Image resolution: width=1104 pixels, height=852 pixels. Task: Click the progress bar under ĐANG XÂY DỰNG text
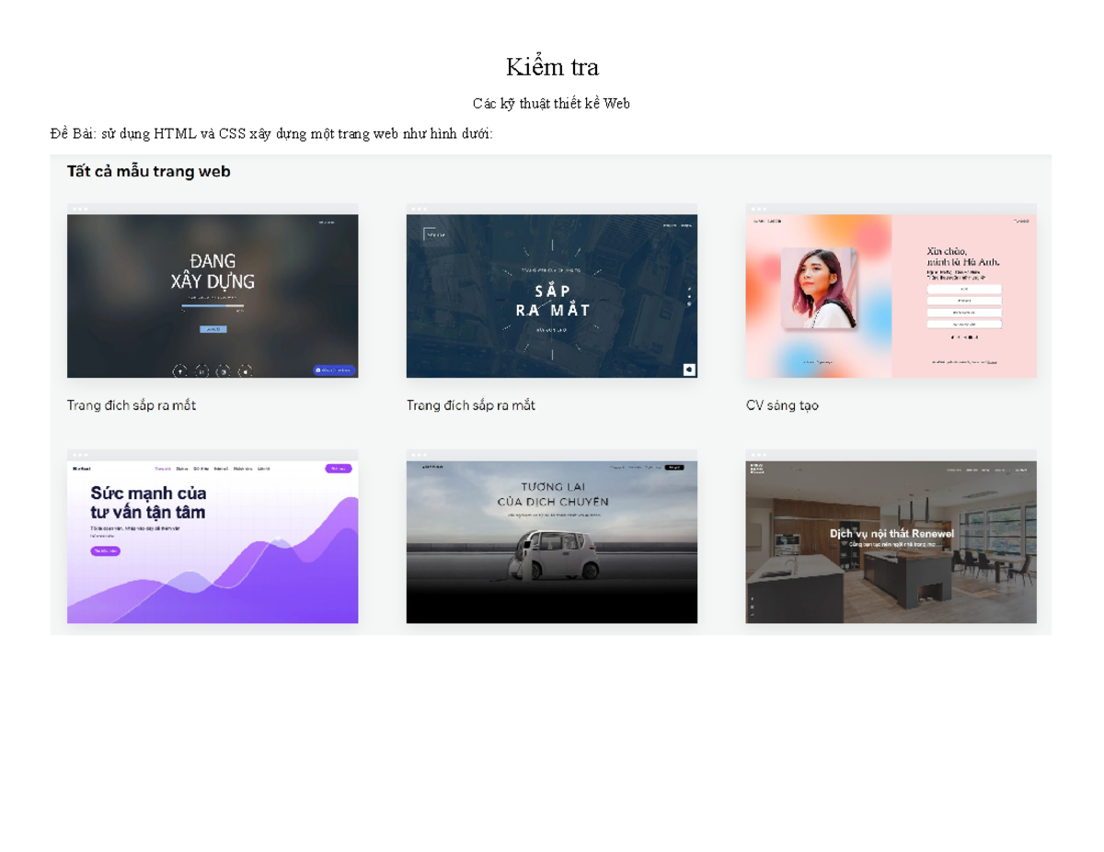(213, 305)
